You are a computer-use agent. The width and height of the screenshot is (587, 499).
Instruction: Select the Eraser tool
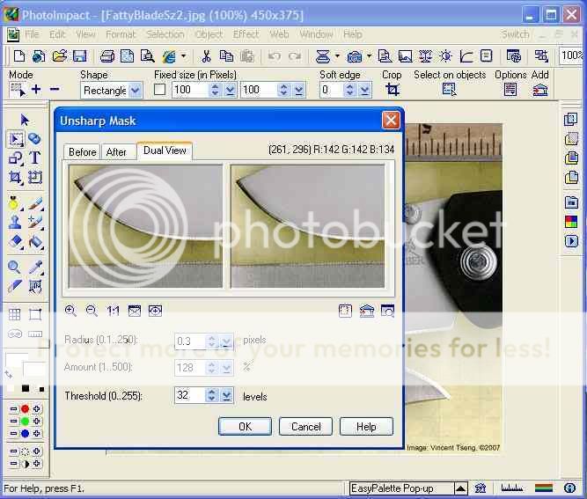(x=15, y=242)
